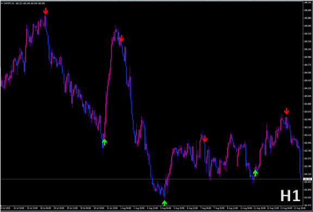Click the red sell arrow near 7 Aug 04:00
Image resolution: width=313 pixels, height=212 pixels.
tap(205, 139)
